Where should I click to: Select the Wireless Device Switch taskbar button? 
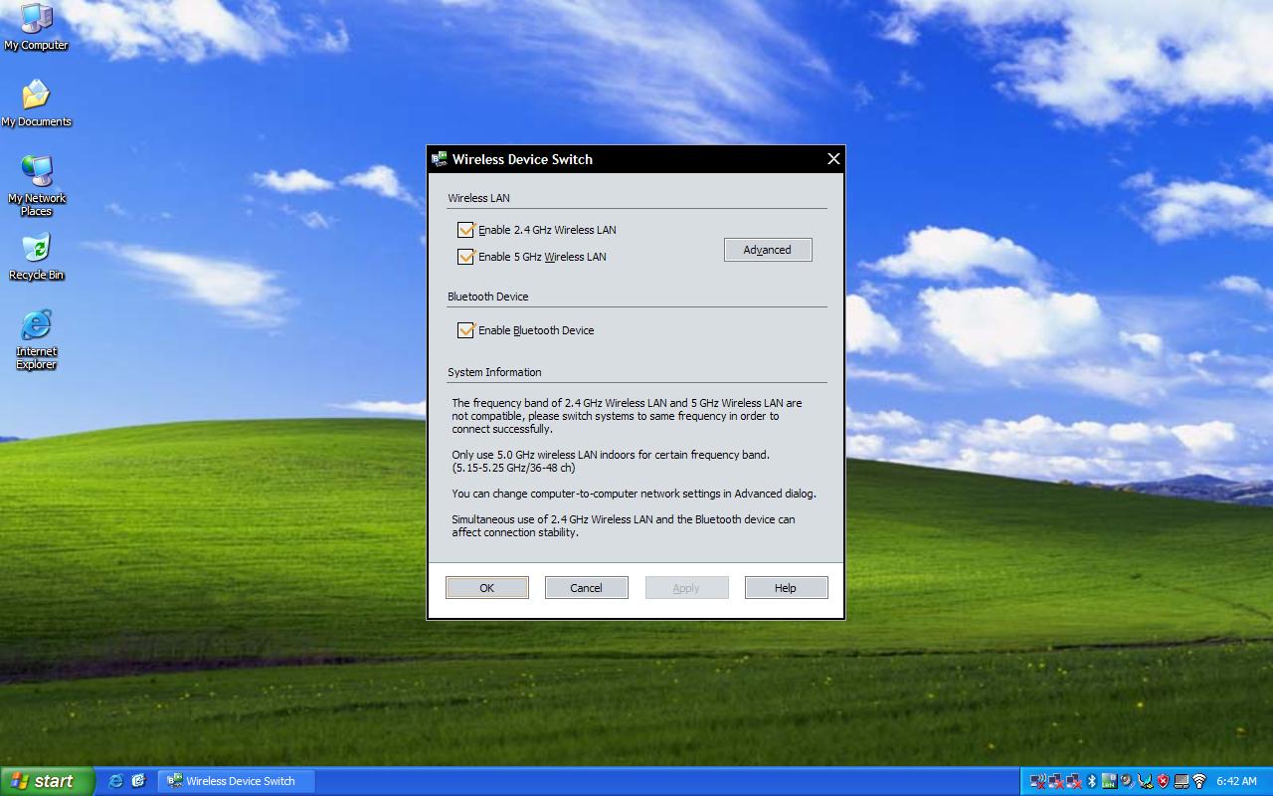pyautogui.click(x=237, y=781)
